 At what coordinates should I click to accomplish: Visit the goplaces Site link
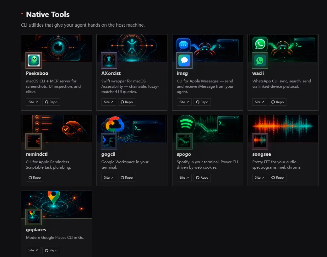pyautogui.click(x=33, y=250)
